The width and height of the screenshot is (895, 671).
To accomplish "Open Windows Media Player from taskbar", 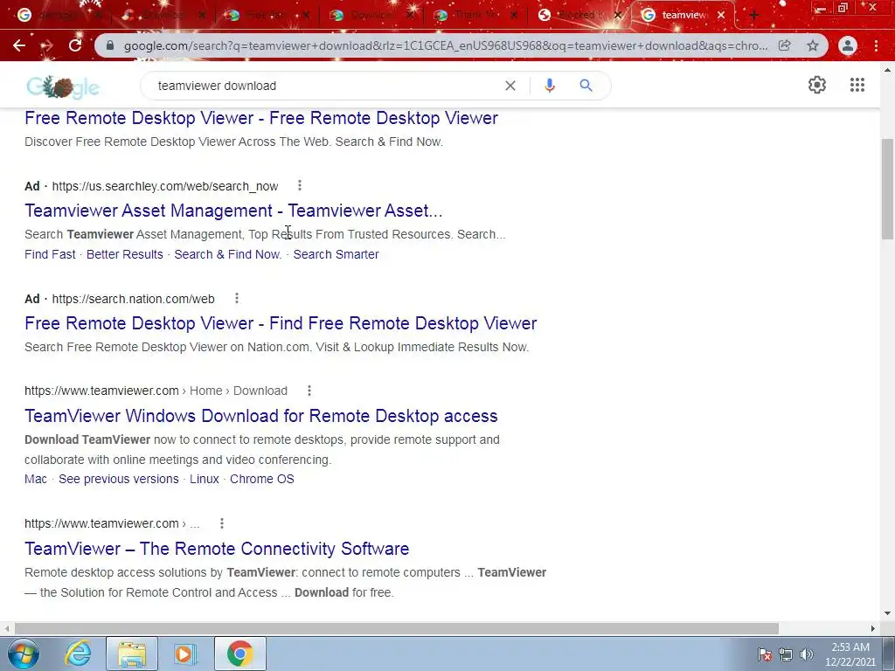I will click(x=184, y=654).
